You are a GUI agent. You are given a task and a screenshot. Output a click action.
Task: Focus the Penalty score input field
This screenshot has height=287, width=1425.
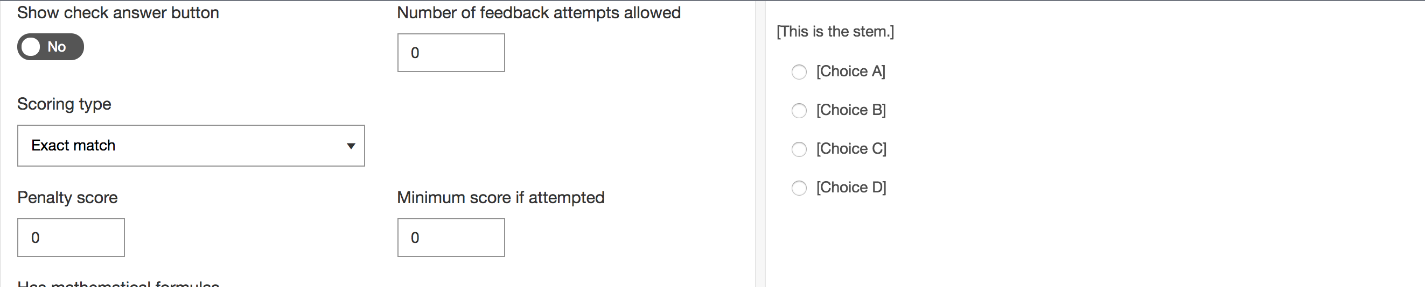coord(71,238)
